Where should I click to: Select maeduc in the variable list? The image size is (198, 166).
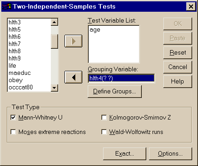[20, 73]
